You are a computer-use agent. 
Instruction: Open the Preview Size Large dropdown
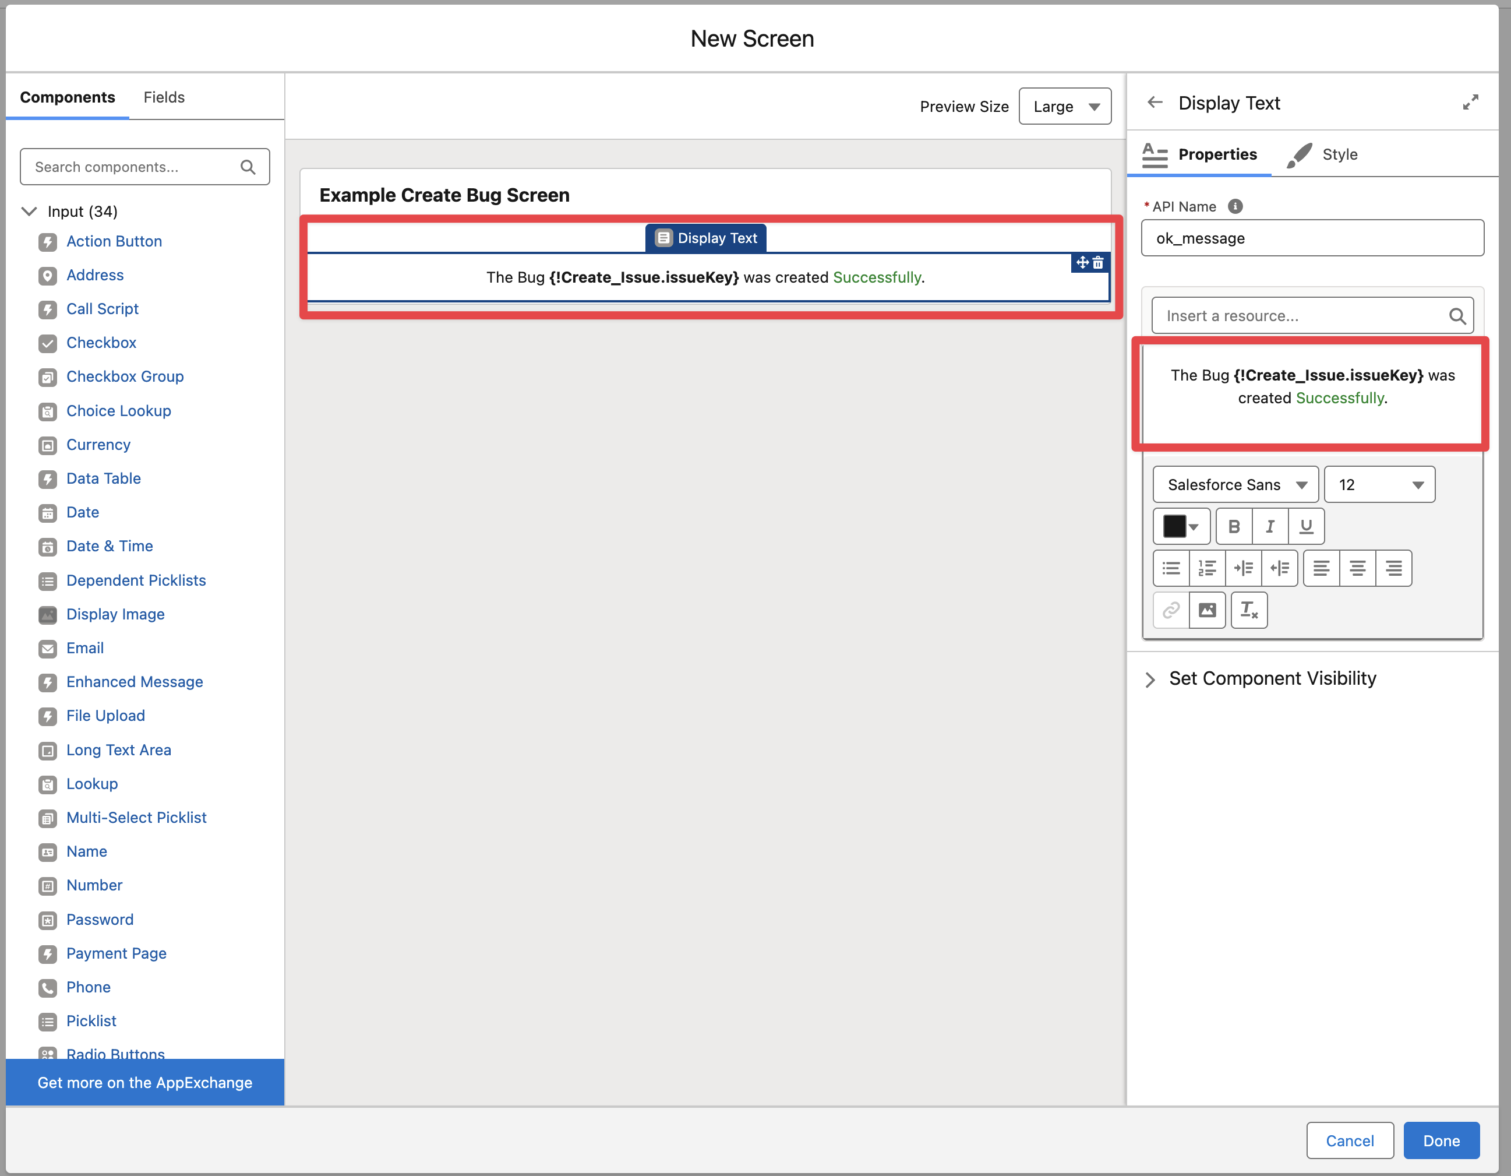[1065, 107]
